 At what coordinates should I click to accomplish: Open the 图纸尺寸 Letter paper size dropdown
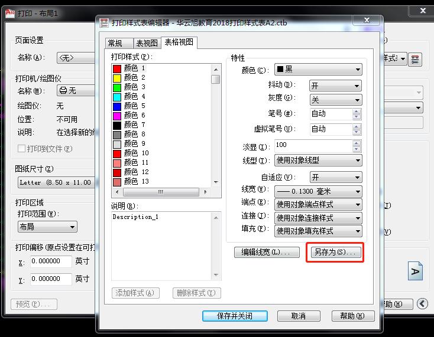point(56,182)
